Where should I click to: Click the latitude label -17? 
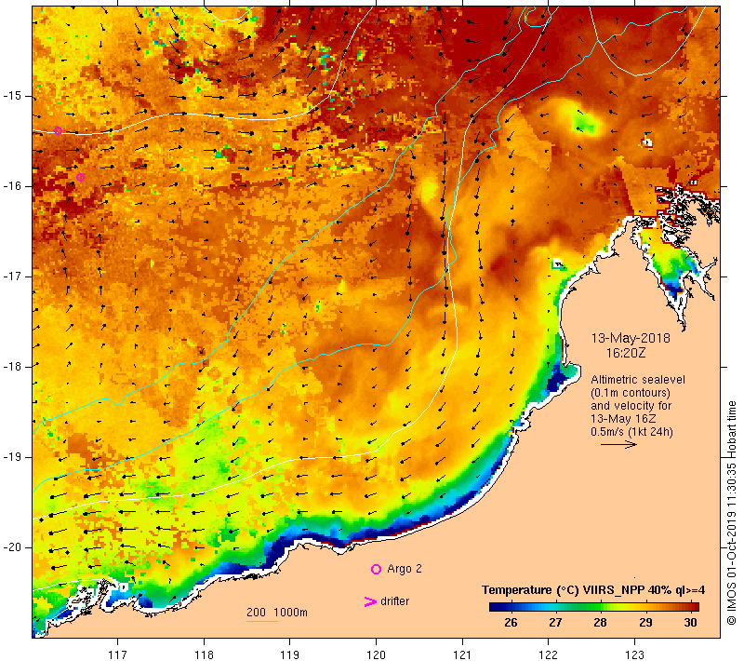pos(12,276)
